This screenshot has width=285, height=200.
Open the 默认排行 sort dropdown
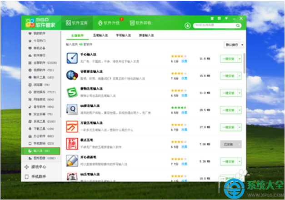tap(234, 45)
